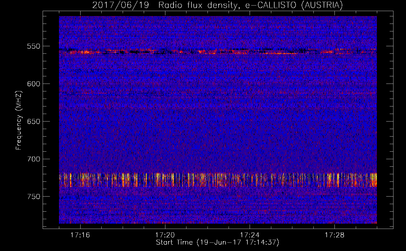The width and height of the screenshot is (406, 251).
Task: Click the 550 frequency tick label
Action: [x=34, y=46]
